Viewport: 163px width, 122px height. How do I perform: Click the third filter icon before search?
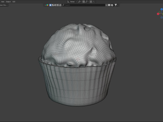click(x=55, y=5)
